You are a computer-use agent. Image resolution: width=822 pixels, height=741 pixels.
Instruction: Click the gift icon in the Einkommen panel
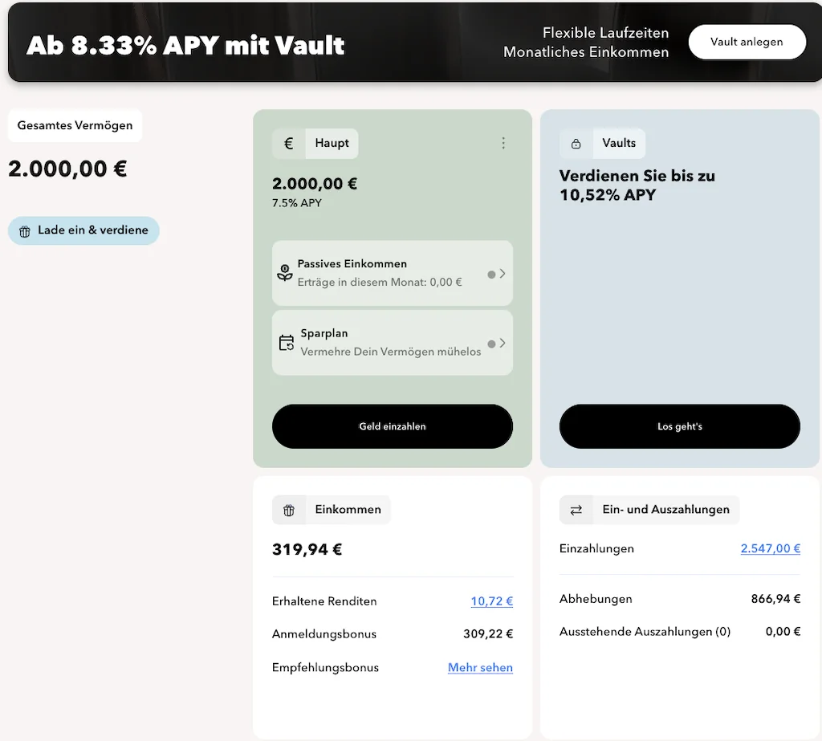point(287,510)
